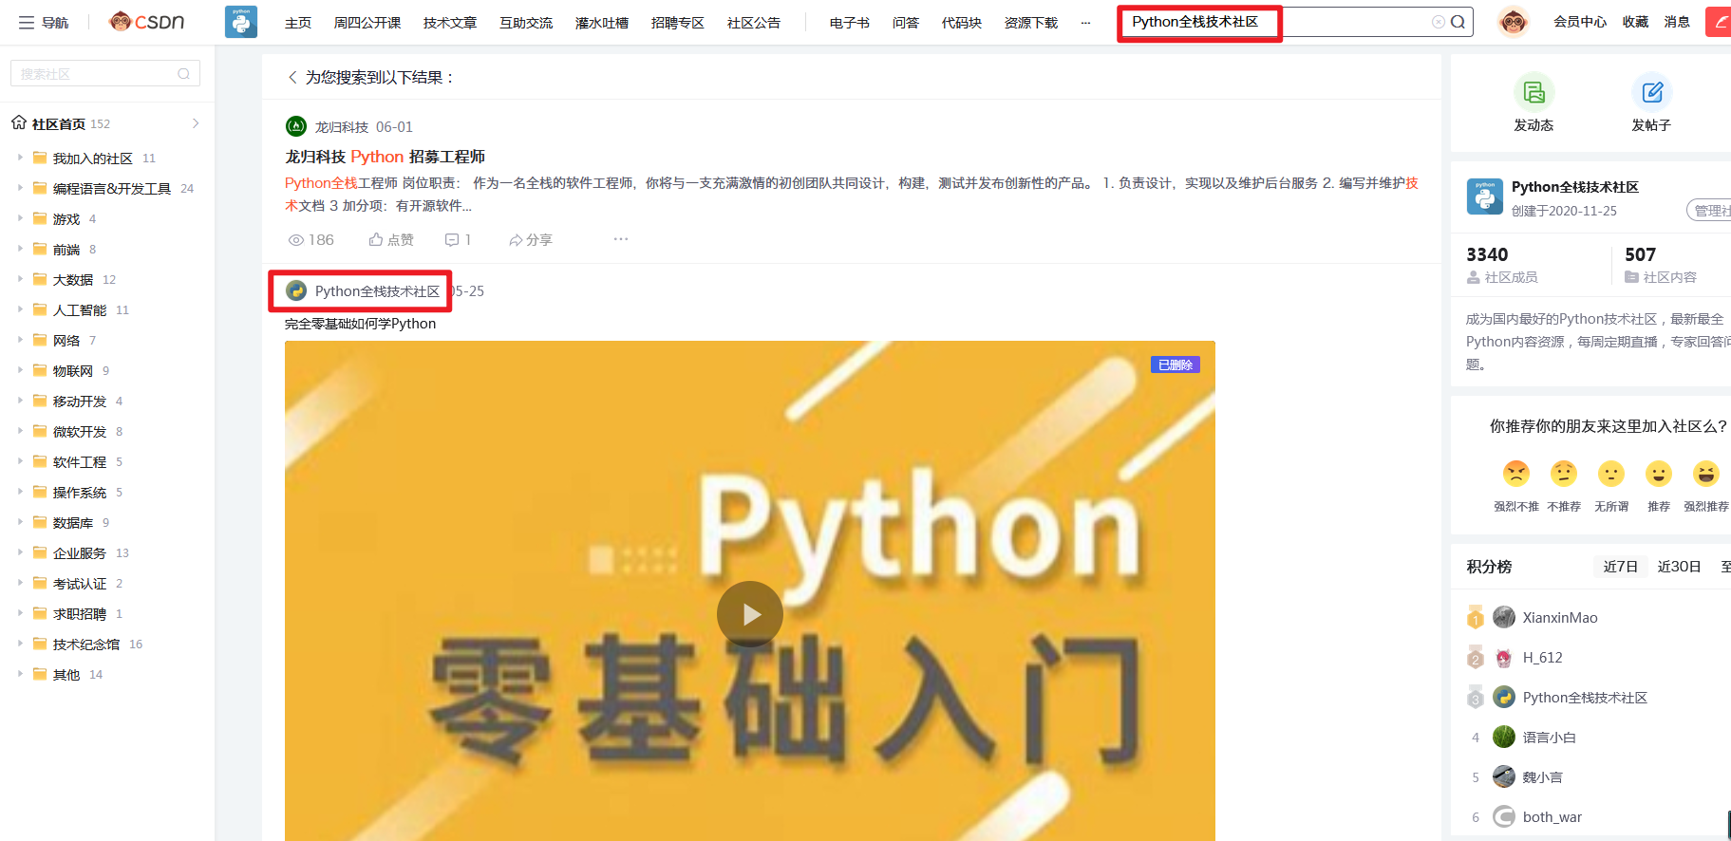
Task: Open the 互助交流 nav tab
Action: point(526,23)
